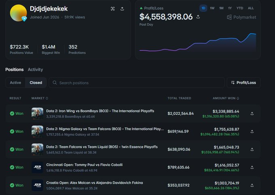
Task: Switch to Active positions filter
Action: 15,83
